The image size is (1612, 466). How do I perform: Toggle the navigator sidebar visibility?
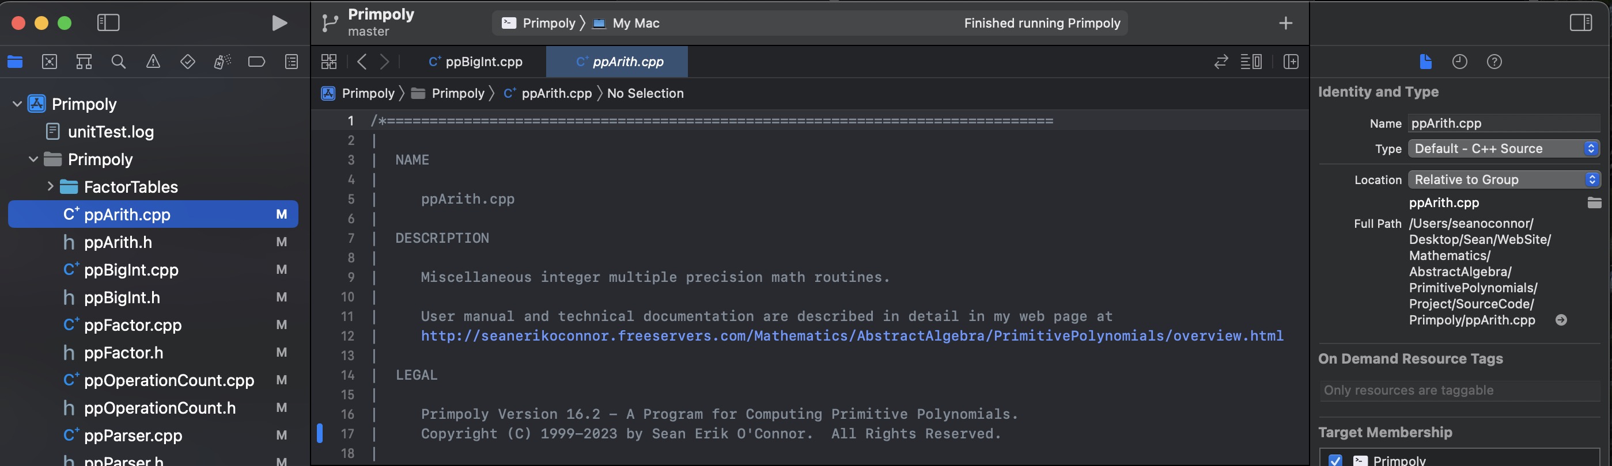click(x=108, y=23)
